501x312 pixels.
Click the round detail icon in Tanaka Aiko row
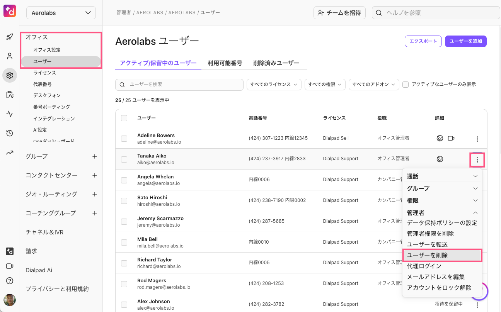(x=440, y=159)
